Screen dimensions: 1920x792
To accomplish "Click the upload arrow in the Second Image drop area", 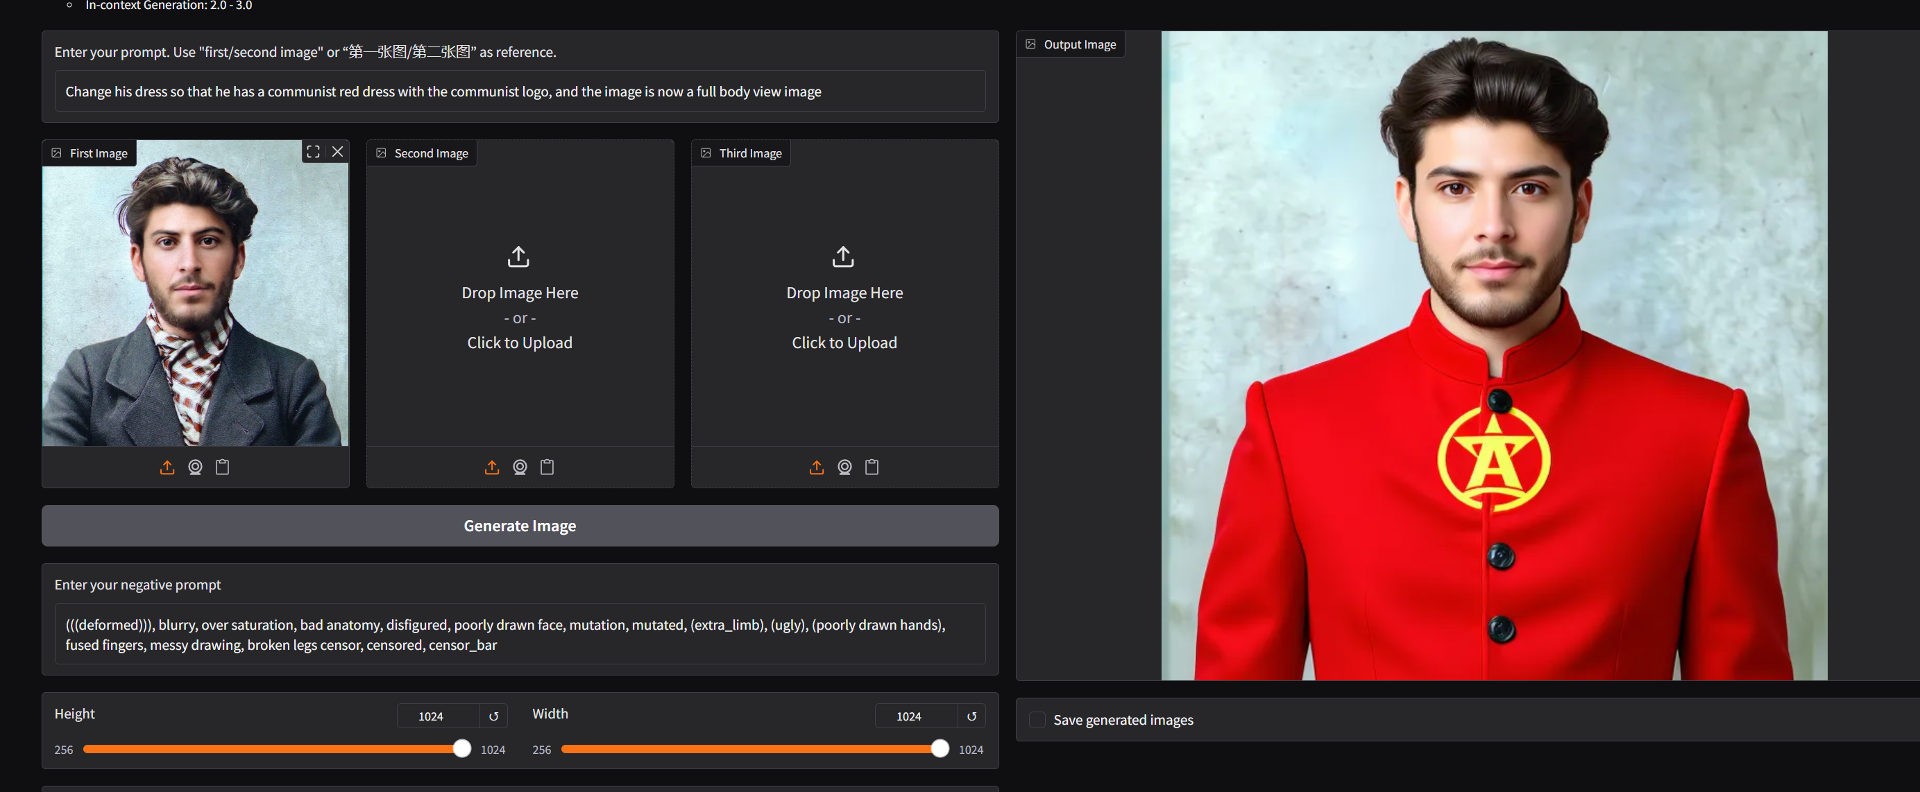I will 519,257.
